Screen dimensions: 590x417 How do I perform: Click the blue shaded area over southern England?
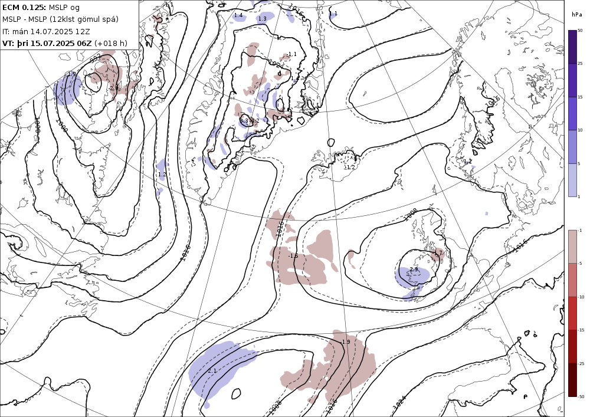(412, 277)
